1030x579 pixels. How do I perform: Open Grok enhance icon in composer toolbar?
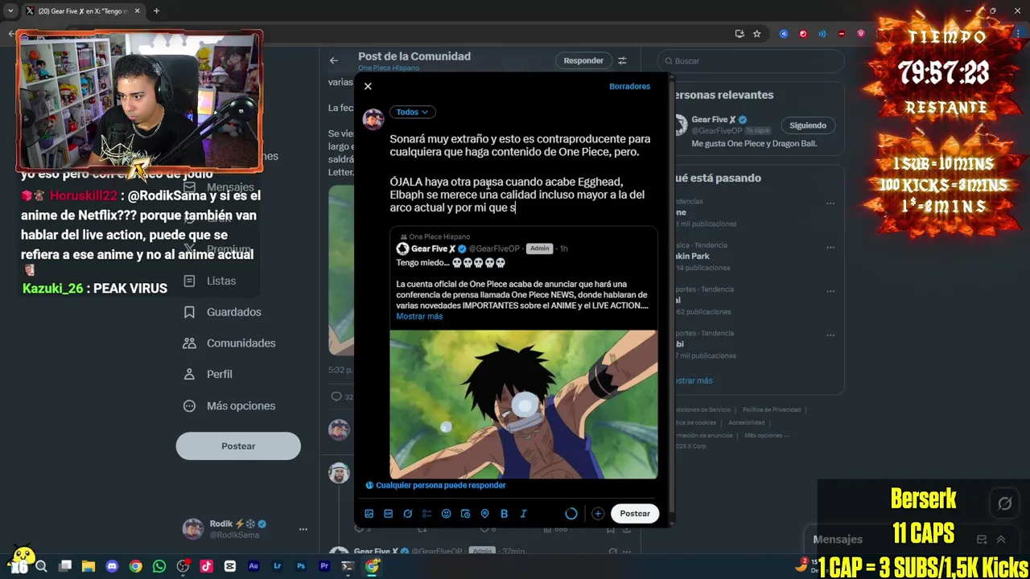coord(408,514)
